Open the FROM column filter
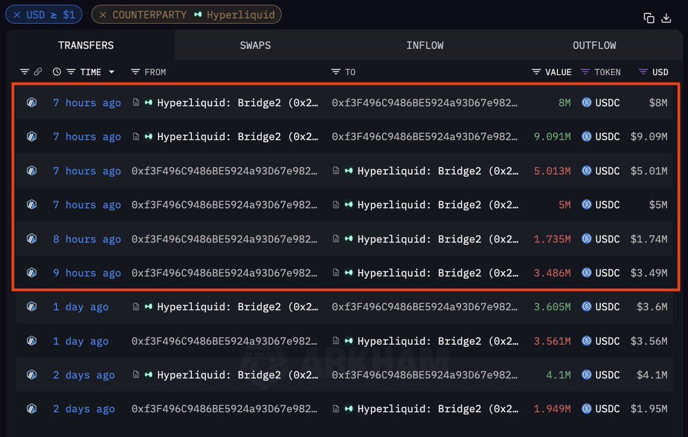 (x=135, y=72)
